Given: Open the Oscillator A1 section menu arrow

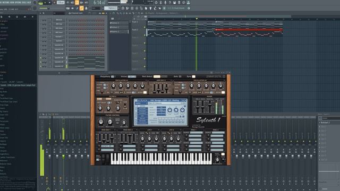Looking at the screenshot, I should pyautogui.click(x=146, y=80).
